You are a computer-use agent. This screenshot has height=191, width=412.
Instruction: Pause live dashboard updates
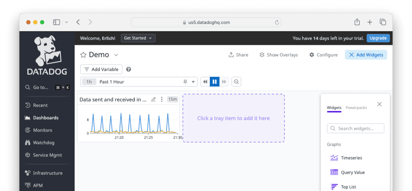point(214,82)
